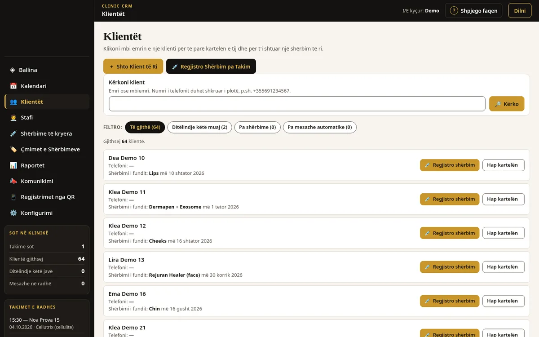539x337 pixels.
Task: Focus the Kërkoni klient search field
Action: tap(297, 104)
